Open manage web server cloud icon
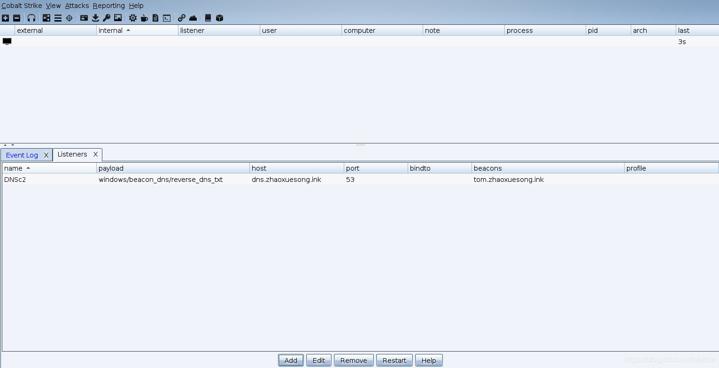 [193, 18]
